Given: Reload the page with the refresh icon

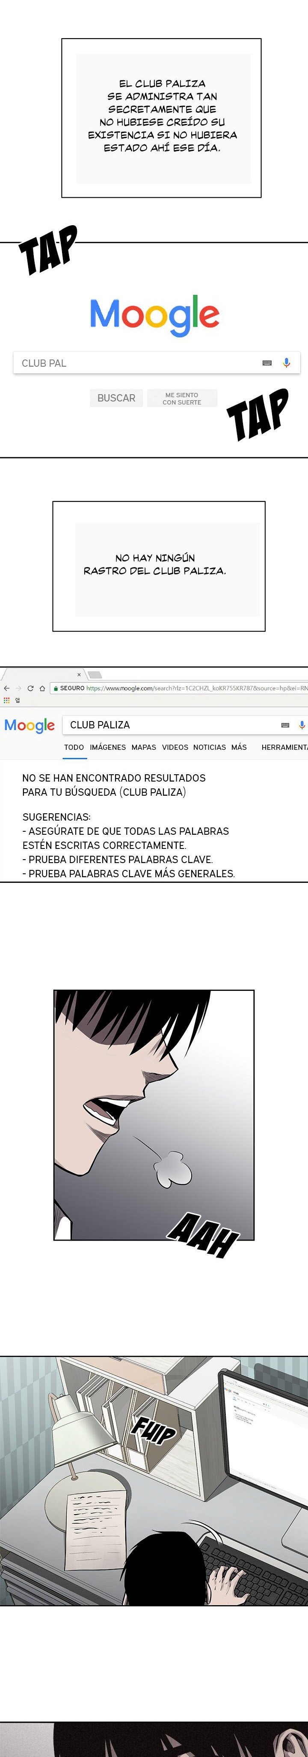Looking at the screenshot, I should pos(31,688).
